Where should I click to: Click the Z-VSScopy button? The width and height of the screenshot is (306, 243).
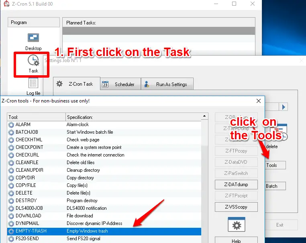(x=236, y=207)
